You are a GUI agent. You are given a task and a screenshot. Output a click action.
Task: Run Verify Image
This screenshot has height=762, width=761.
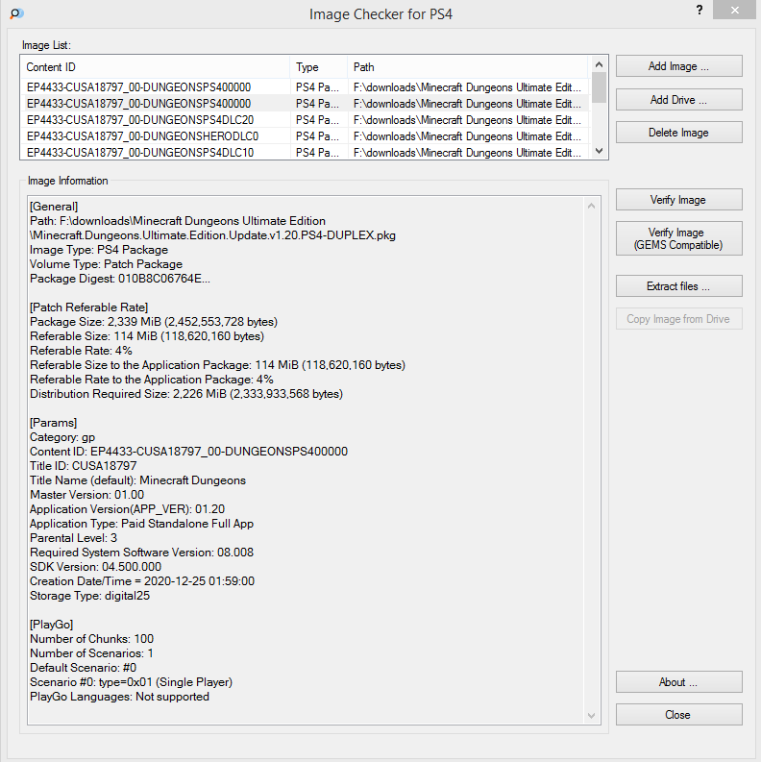pyautogui.click(x=679, y=200)
